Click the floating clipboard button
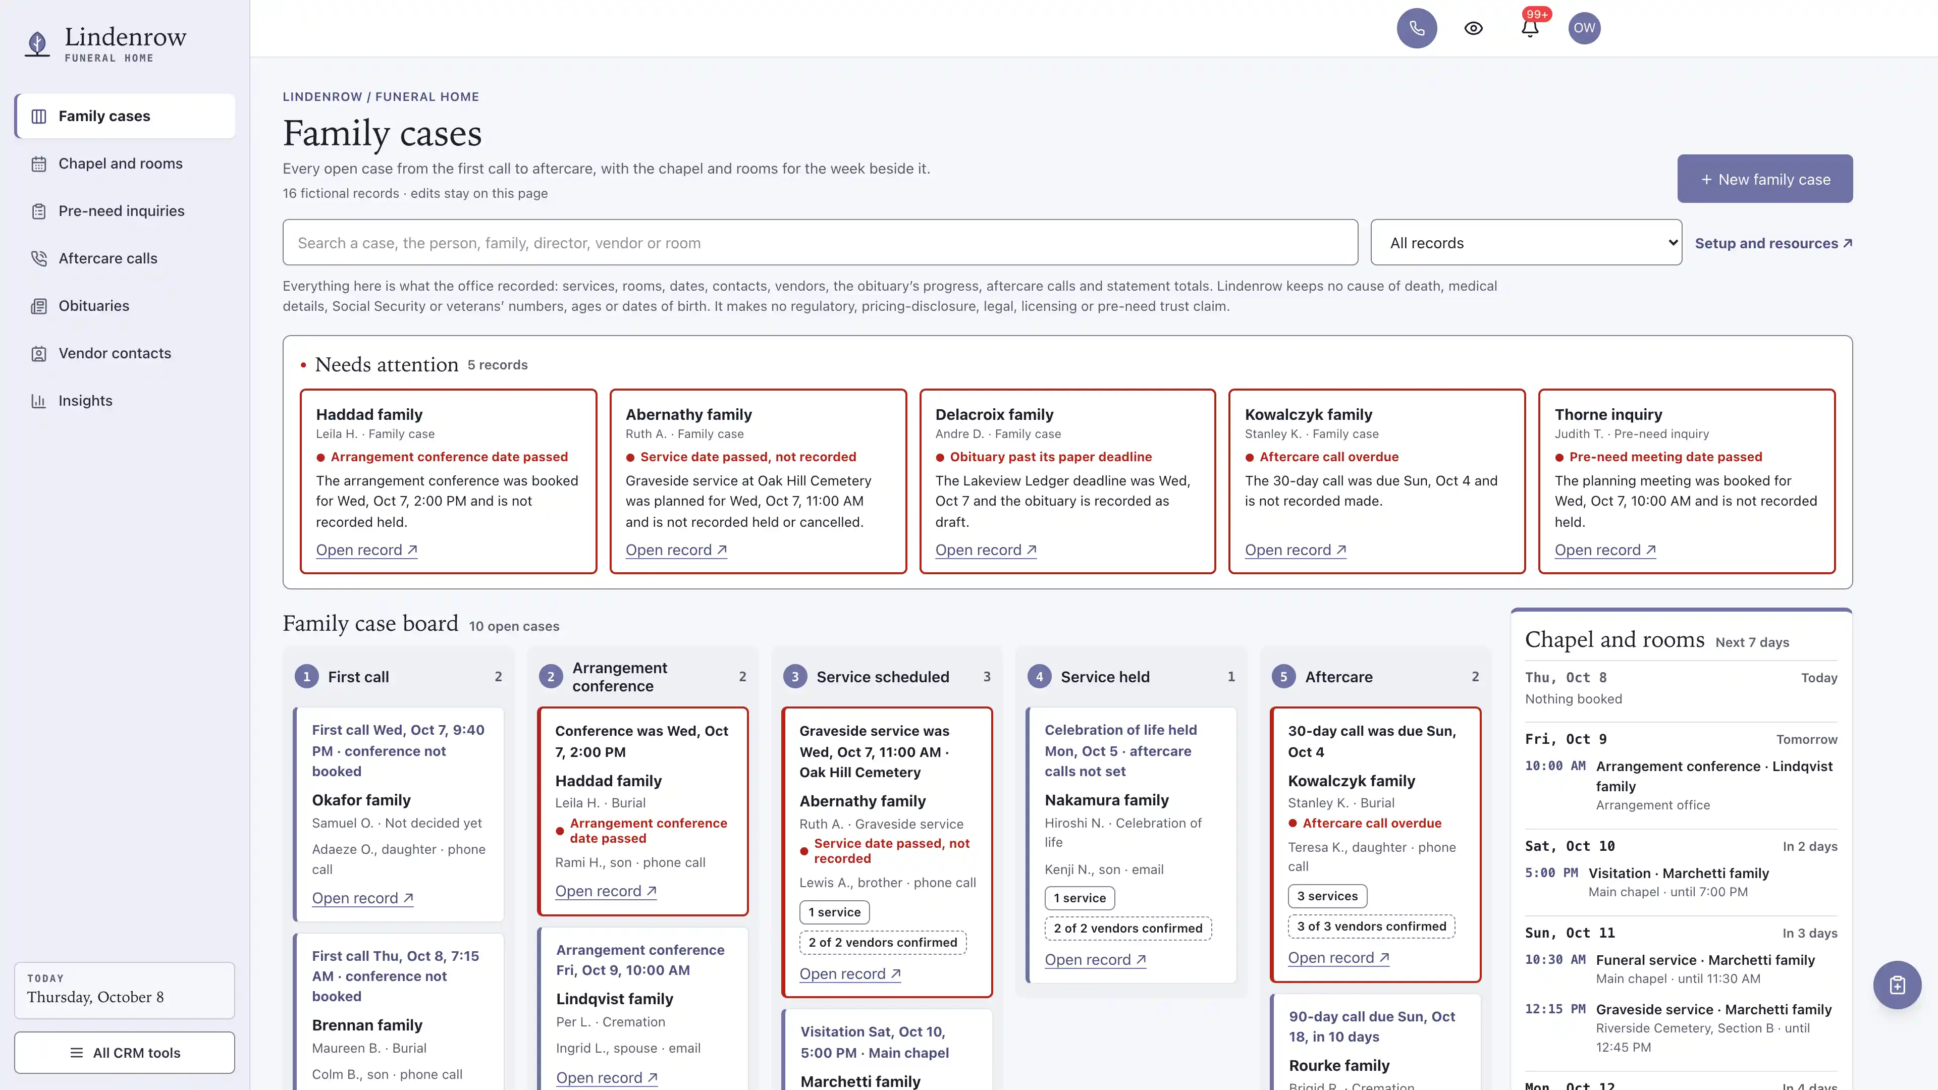 pyautogui.click(x=1897, y=984)
